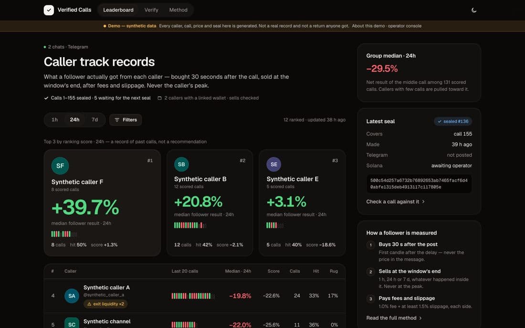Click the SC avatar in row 5
Image resolution: width=525 pixels, height=328 pixels.
(x=72, y=323)
